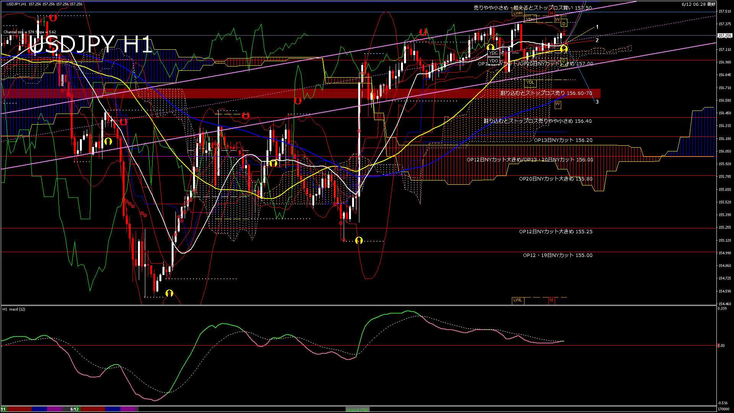
Task: Click the 6/12 06:28 更新 timestamp
Action: pyautogui.click(x=698, y=4)
